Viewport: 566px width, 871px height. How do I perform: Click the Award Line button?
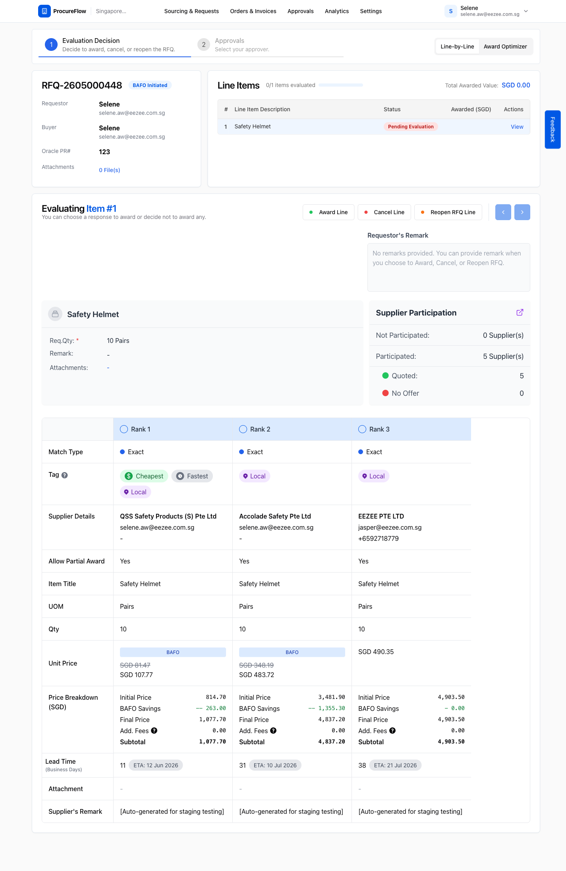click(328, 212)
